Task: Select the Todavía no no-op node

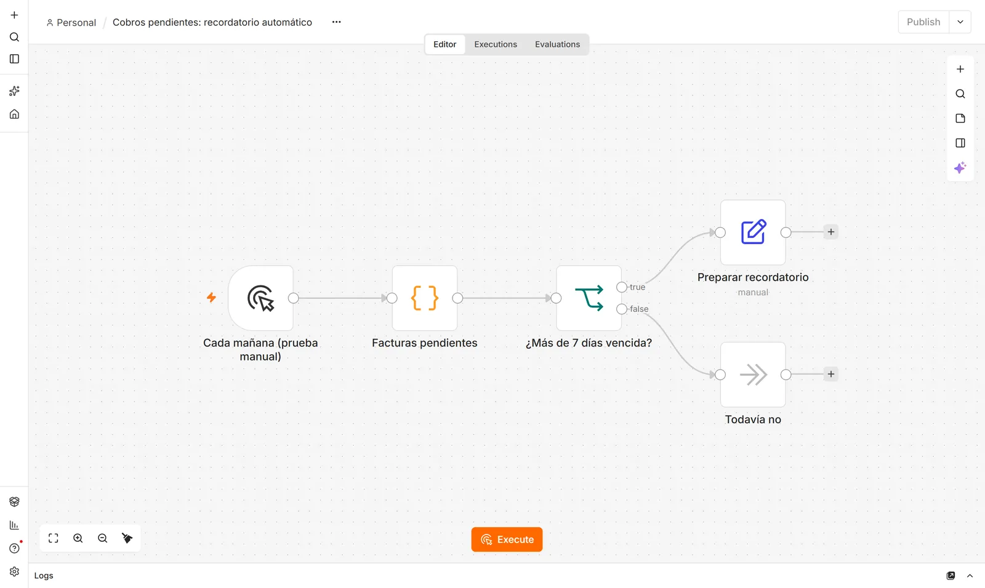Action: pos(753,375)
